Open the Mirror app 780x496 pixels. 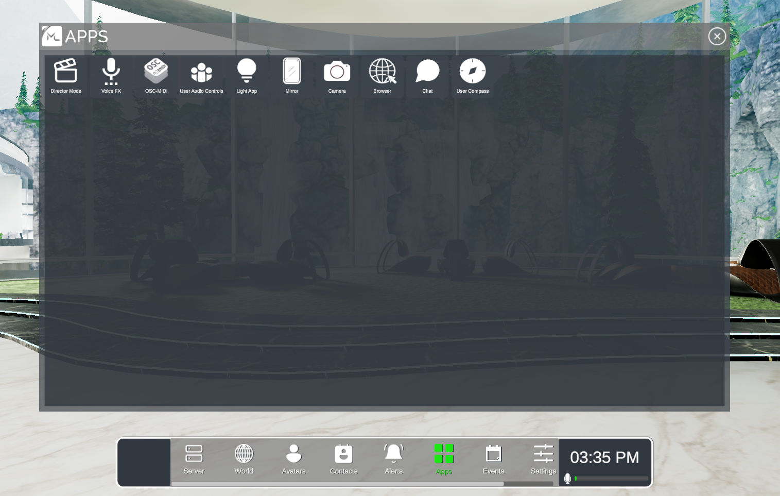tap(292, 76)
